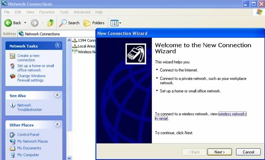Image resolution: width=265 pixels, height=160 pixels.
Task: Click Next in the wizard
Action: [x=220, y=152]
